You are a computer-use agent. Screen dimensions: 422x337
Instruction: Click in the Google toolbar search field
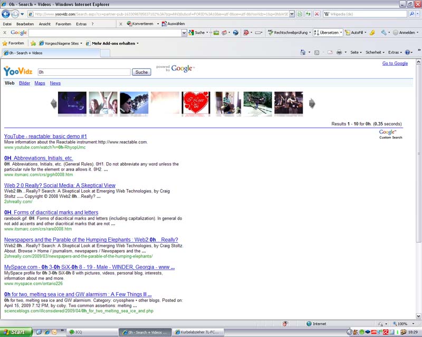105,33
